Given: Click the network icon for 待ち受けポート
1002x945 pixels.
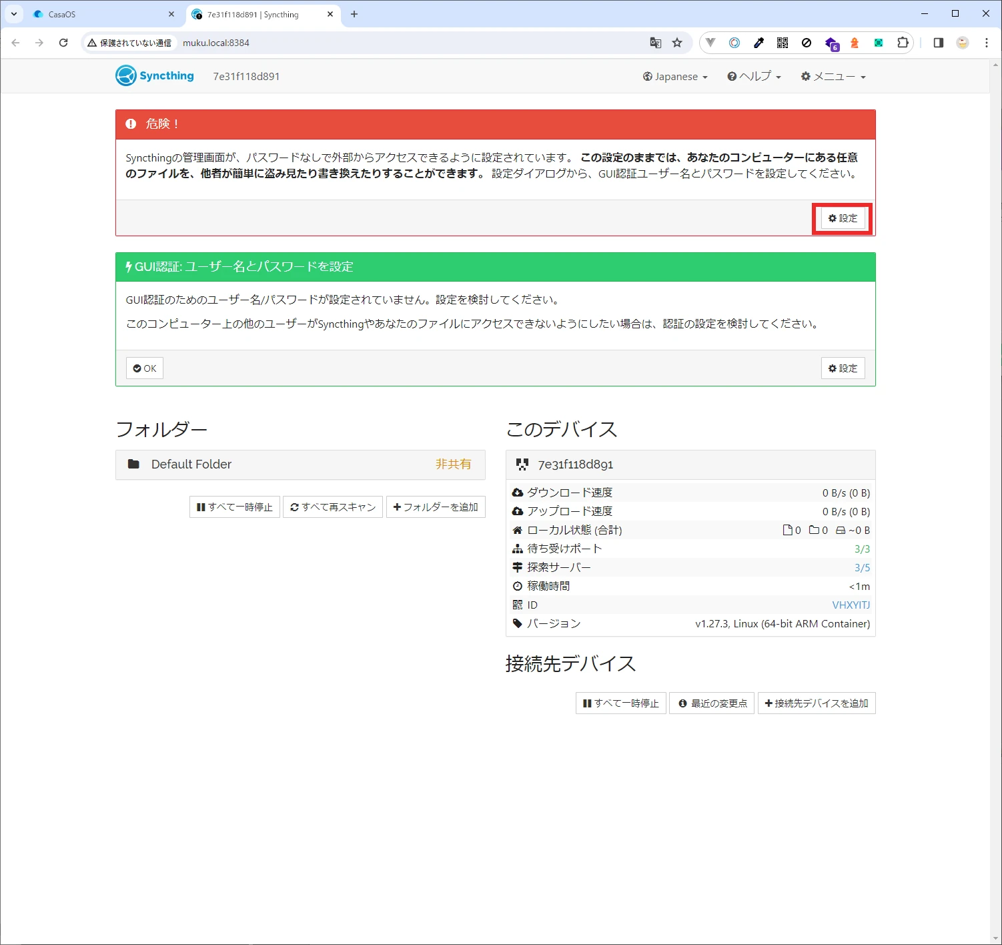Looking at the screenshot, I should click(x=518, y=549).
